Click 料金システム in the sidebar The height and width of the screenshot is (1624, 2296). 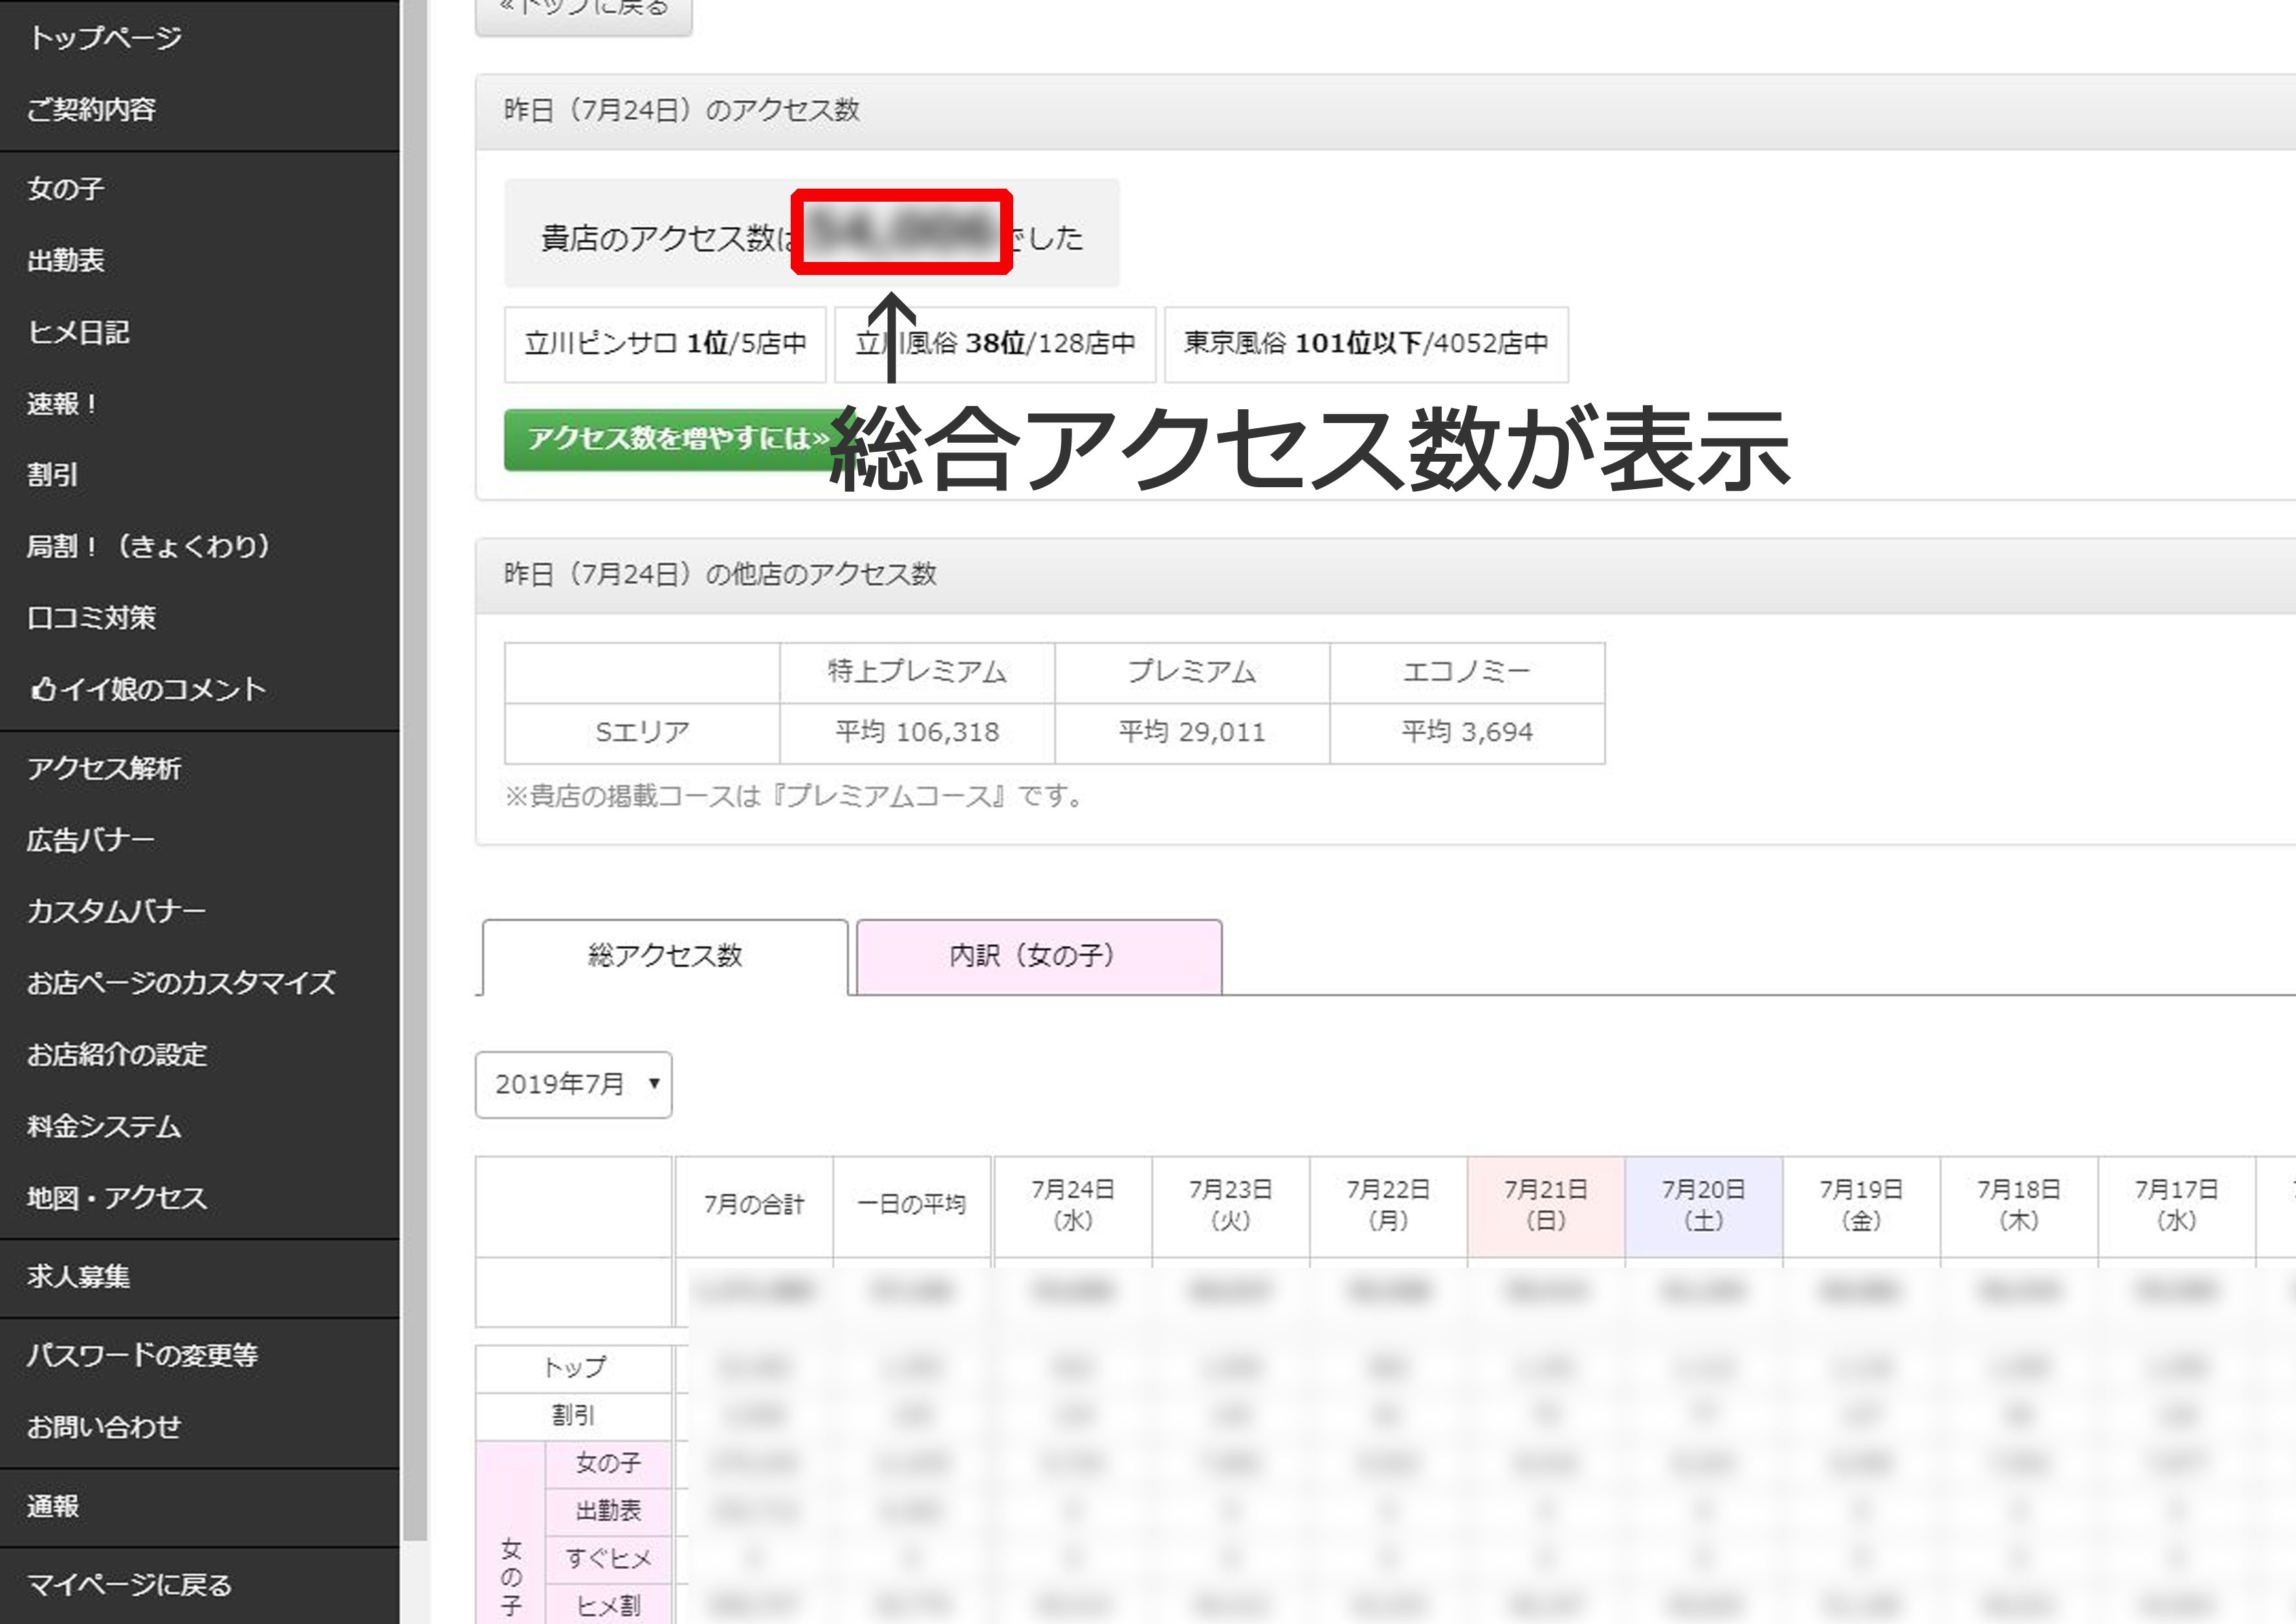104,1126
